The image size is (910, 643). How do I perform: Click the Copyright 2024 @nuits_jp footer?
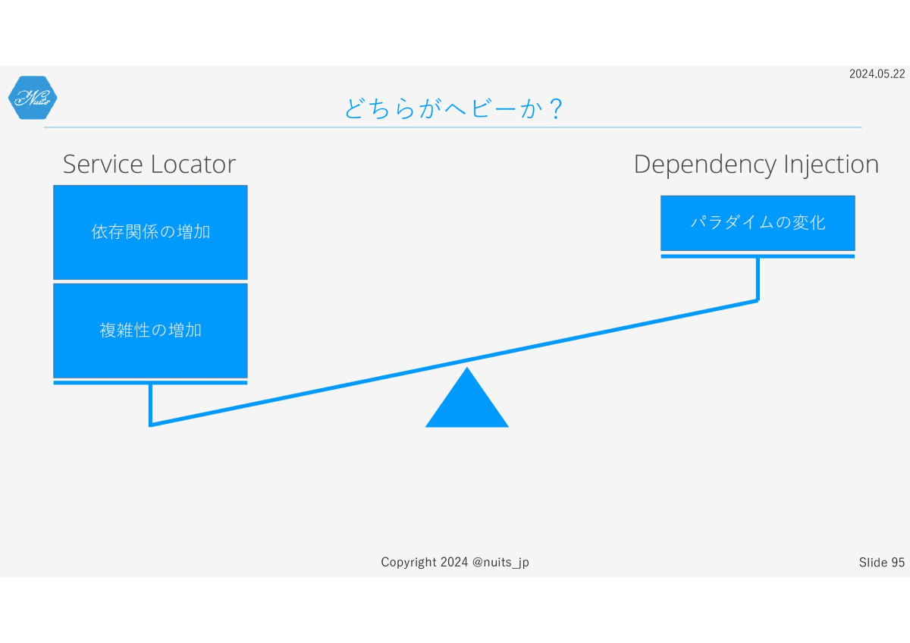455,562
